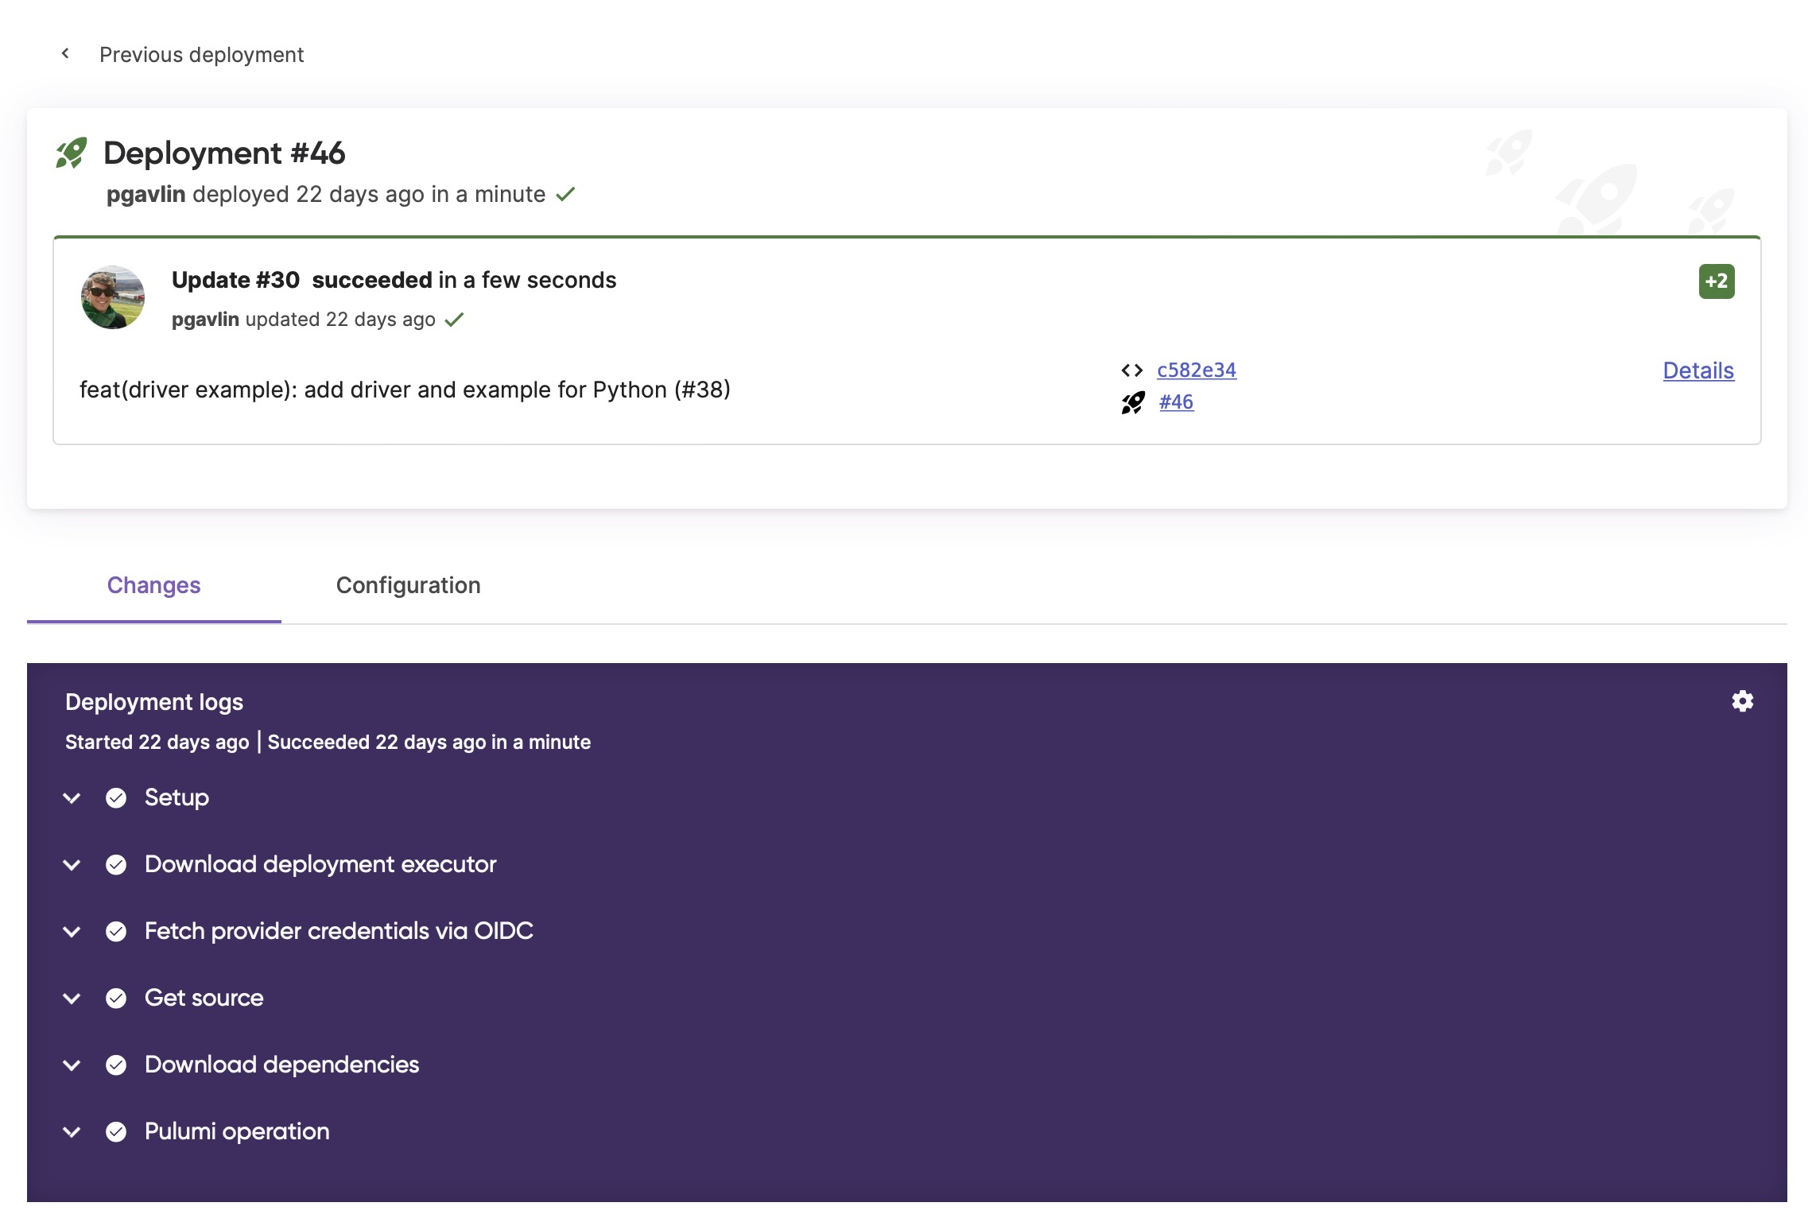Screen dimensions: 1808x1218
Task: Expand the Pulumi operation step
Action: pos(72,1132)
